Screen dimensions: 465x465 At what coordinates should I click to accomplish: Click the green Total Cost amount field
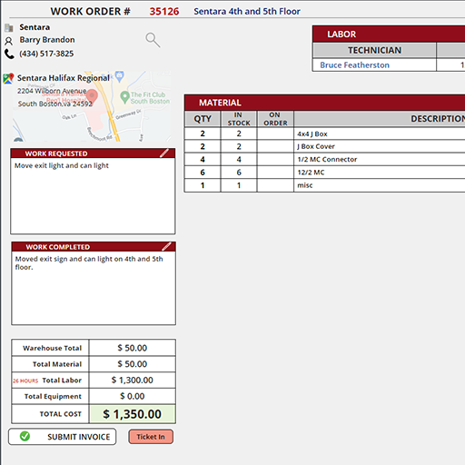click(x=133, y=414)
